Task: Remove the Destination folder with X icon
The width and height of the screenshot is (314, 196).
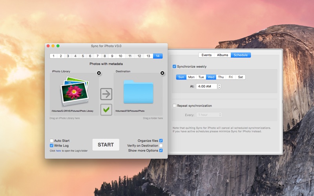Action: 162,73
